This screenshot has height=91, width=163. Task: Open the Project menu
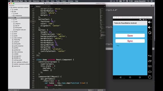point(64,1)
